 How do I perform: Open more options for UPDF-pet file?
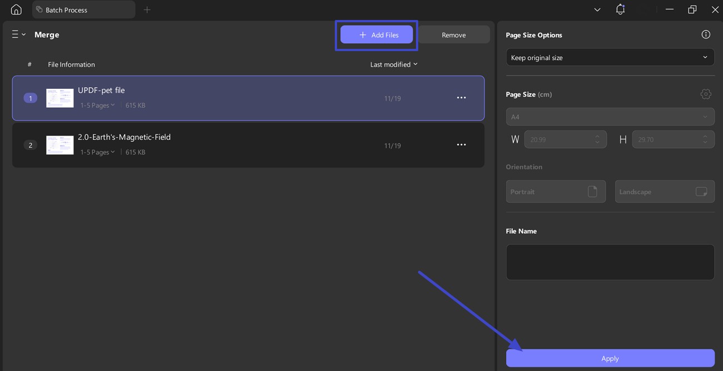point(461,98)
